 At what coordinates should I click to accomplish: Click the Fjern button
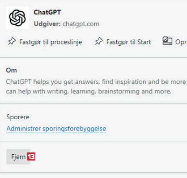tap(18, 156)
